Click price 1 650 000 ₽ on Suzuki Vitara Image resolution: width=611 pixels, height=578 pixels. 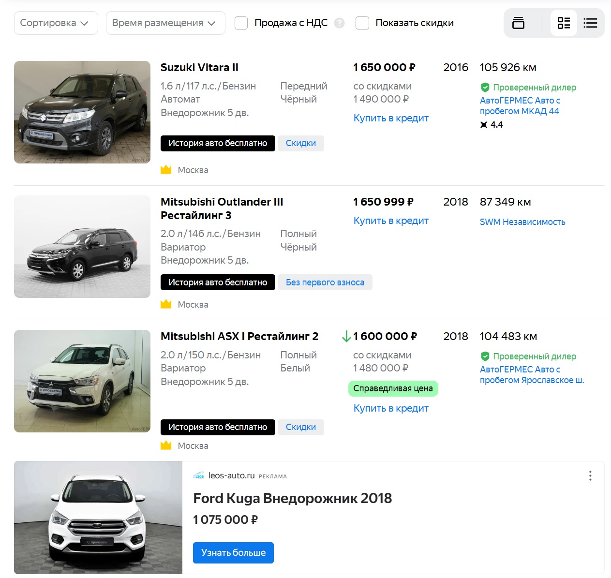click(x=384, y=67)
